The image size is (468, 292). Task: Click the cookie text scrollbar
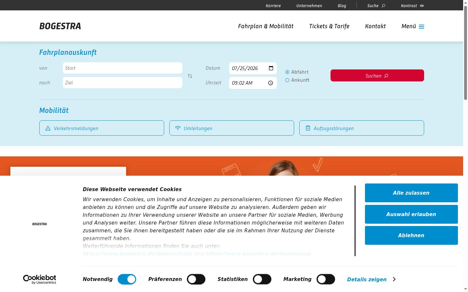(355, 221)
